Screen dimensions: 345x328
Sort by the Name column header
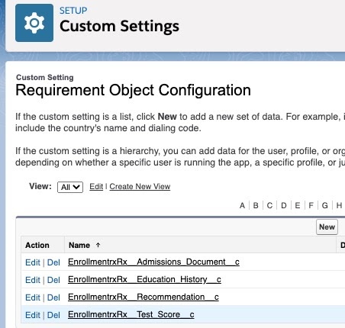pos(79,245)
